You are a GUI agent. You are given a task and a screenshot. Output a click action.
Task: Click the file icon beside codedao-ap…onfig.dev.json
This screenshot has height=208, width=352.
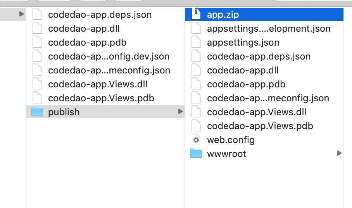click(37, 56)
